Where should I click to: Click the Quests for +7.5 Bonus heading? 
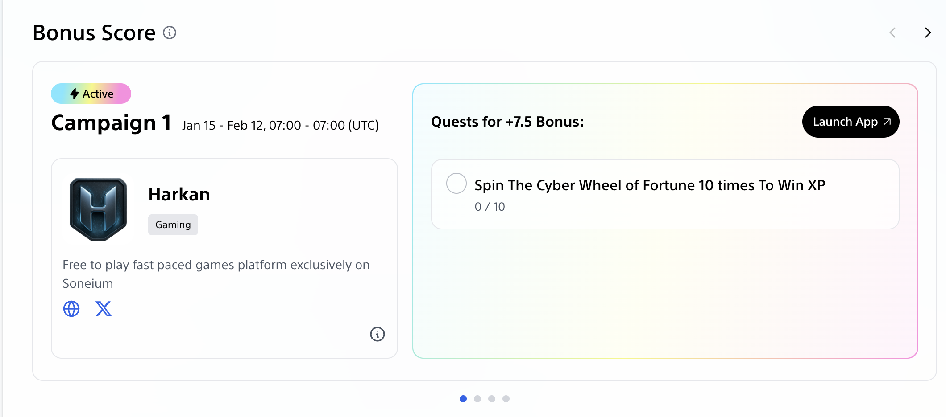click(507, 122)
